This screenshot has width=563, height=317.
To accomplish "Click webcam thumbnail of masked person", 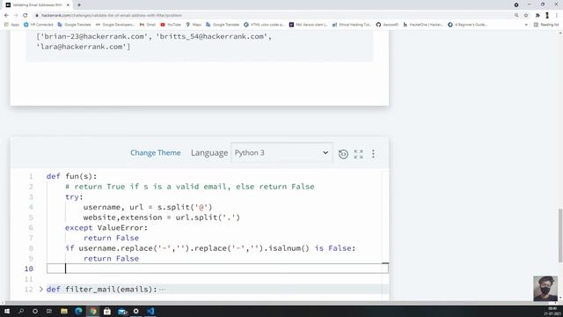I will (545, 288).
